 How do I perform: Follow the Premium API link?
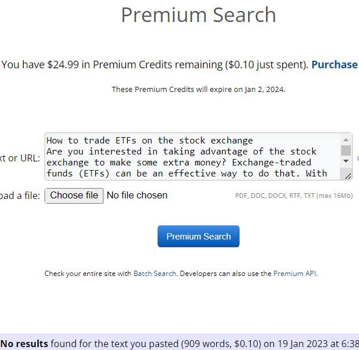point(295,274)
